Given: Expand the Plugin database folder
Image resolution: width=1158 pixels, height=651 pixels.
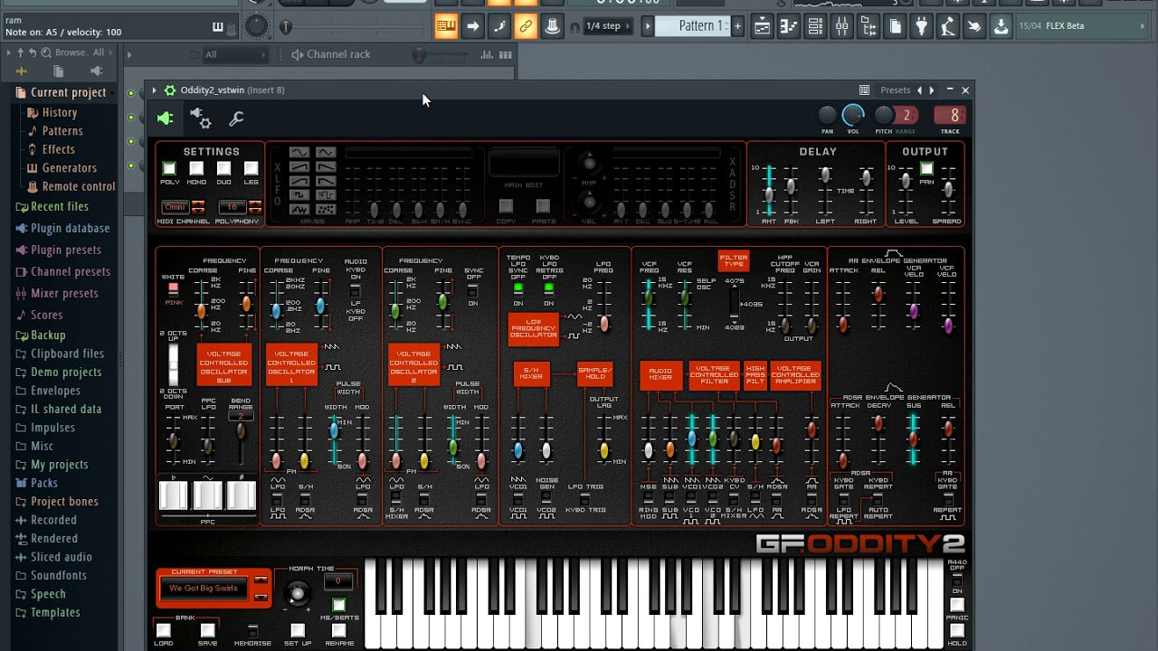Looking at the screenshot, I should (x=70, y=229).
